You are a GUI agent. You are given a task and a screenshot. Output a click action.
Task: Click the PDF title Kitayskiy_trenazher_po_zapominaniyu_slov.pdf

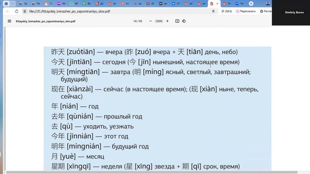46,21
